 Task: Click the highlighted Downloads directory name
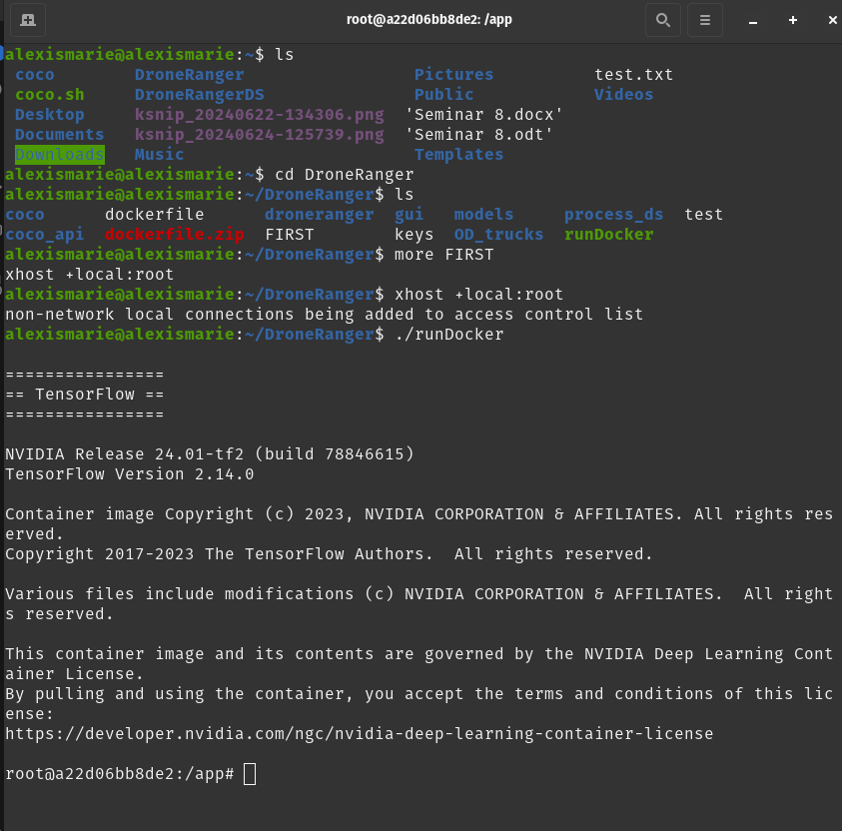pos(59,154)
